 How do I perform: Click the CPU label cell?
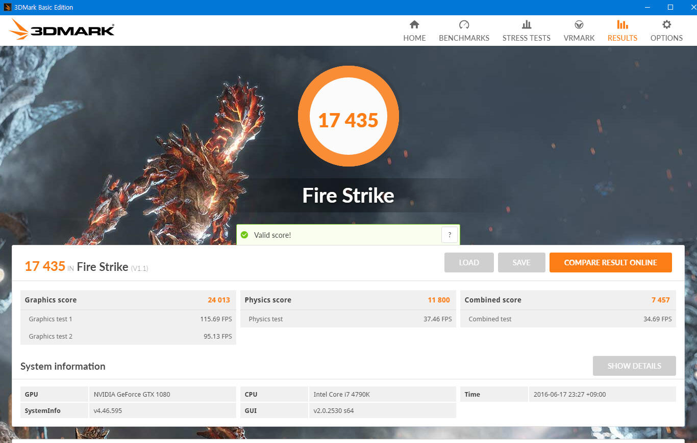tap(275, 395)
